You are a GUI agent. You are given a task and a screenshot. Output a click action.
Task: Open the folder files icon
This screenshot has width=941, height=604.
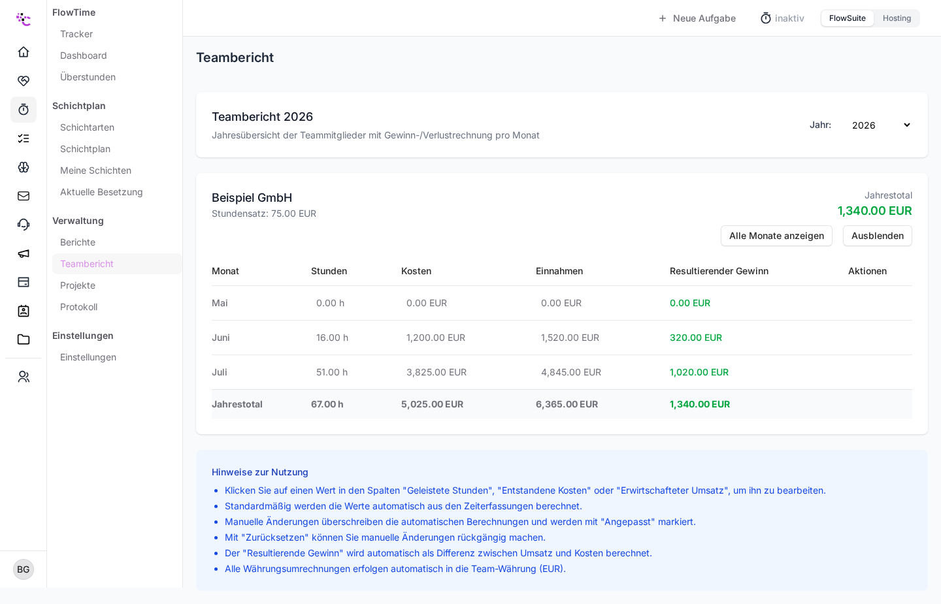click(24, 339)
